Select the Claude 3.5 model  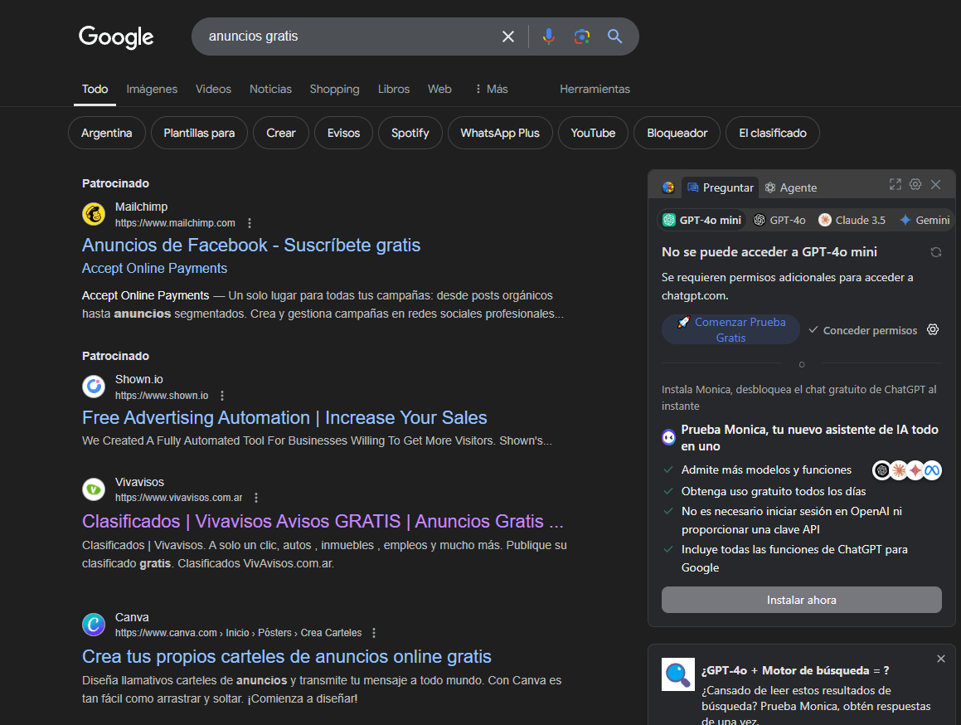pos(852,220)
